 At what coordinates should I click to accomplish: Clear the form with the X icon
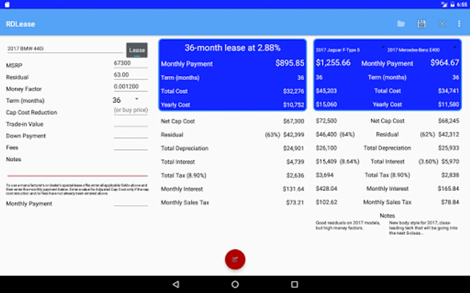pyautogui.click(x=442, y=24)
